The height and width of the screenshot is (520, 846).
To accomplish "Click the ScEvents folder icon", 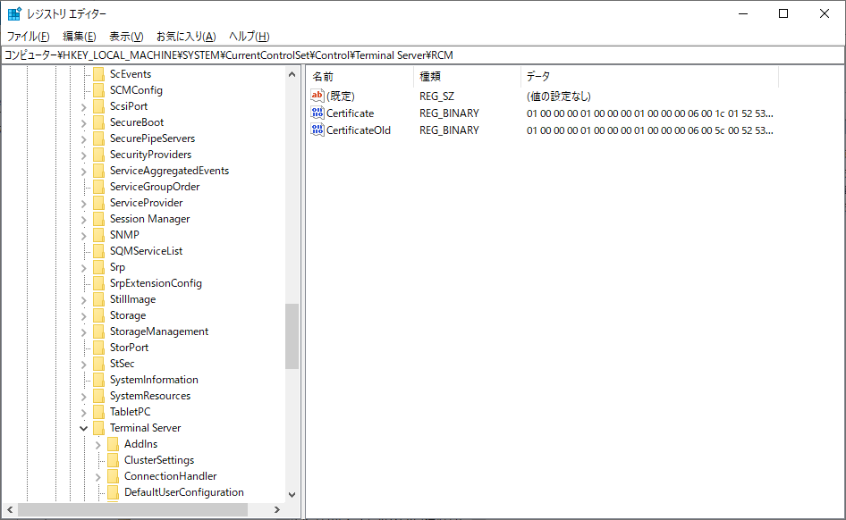I will [x=98, y=74].
